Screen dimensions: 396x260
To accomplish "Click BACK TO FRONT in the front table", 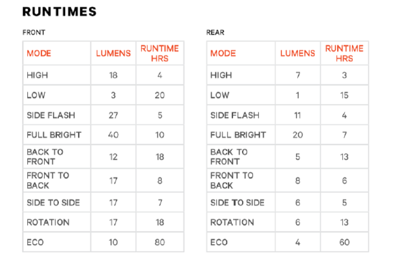I will click(x=45, y=157).
